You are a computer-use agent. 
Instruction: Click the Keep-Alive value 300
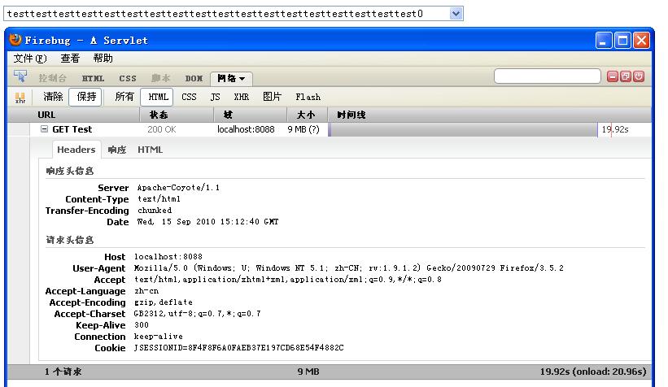coord(142,325)
